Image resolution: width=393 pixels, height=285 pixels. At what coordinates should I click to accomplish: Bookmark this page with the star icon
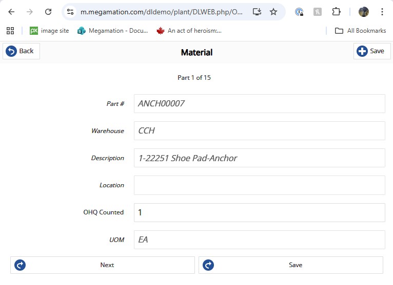273,12
